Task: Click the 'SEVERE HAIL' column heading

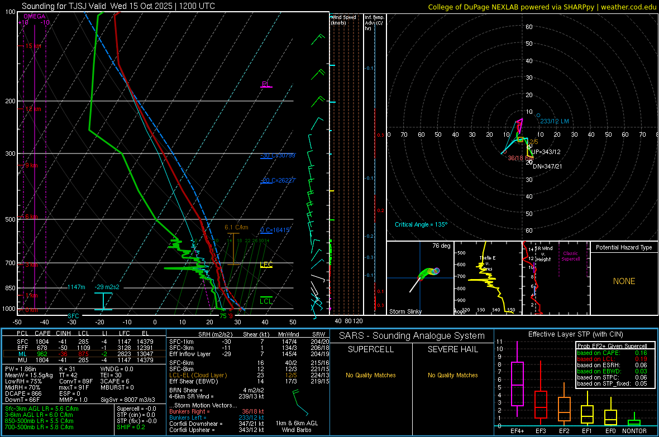Action: point(452,349)
